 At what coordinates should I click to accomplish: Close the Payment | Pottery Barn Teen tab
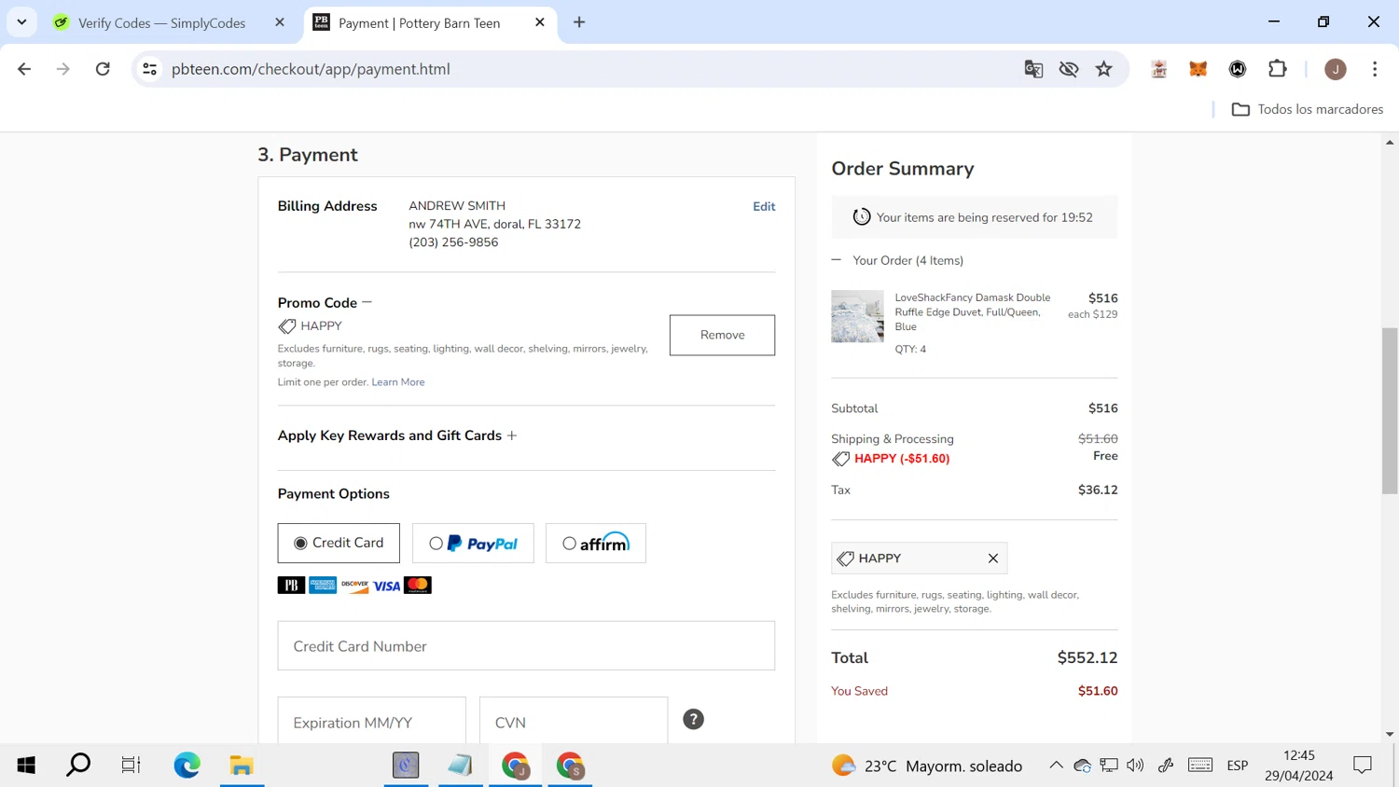(540, 22)
